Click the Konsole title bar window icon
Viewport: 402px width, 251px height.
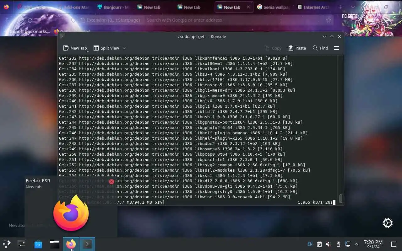(62, 36)
